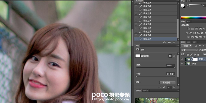206x103 pixels.
Task: Lock layer position with the move lock icon
Action: point(195,55)
